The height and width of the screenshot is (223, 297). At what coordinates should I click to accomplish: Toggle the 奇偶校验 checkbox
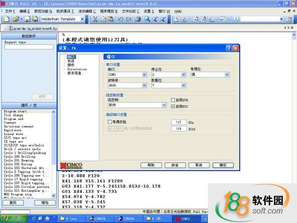click(110, 121)
